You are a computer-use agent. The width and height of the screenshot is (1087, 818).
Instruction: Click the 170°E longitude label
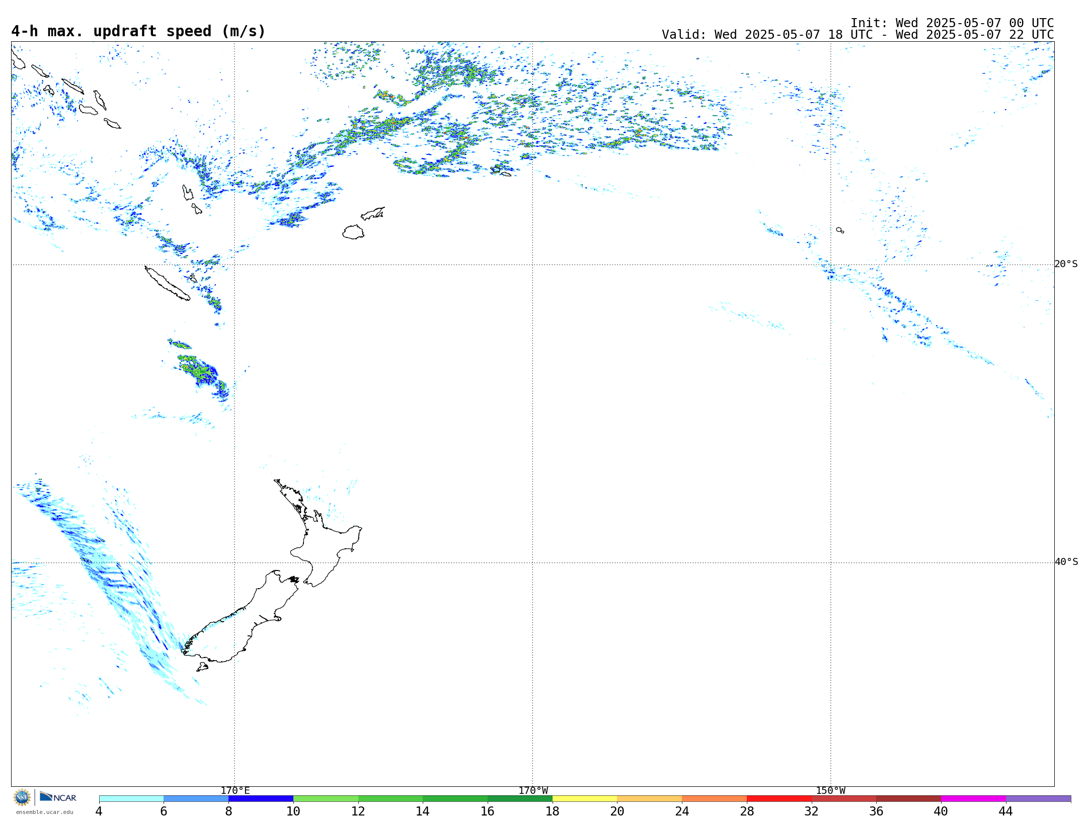pos(235,790)
